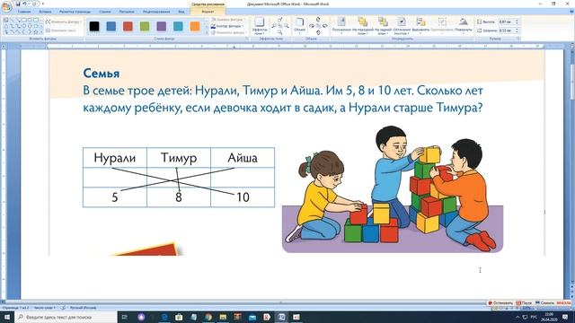Image resolution: width=575 pixels, height=323 pixels.
Task: Click the width spinner arrows
Action: pyautogui.click(x=517, y=31)
